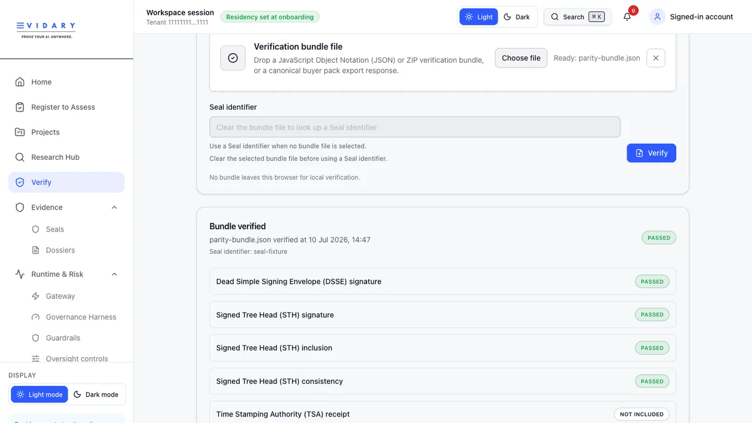Open the signed-in account avatar icon

(657, 17)
